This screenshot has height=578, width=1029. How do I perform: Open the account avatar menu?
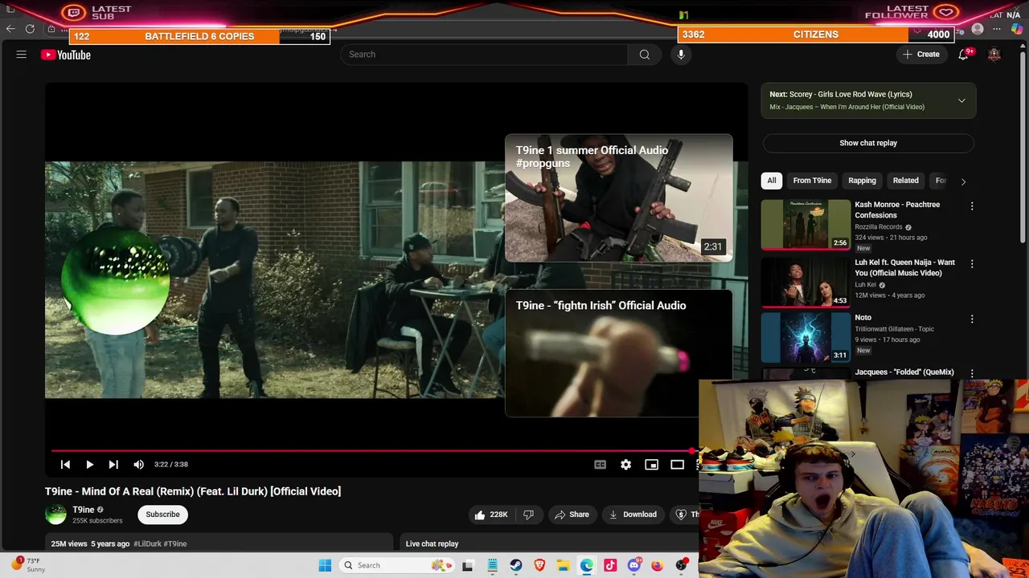tap(994, 55)
